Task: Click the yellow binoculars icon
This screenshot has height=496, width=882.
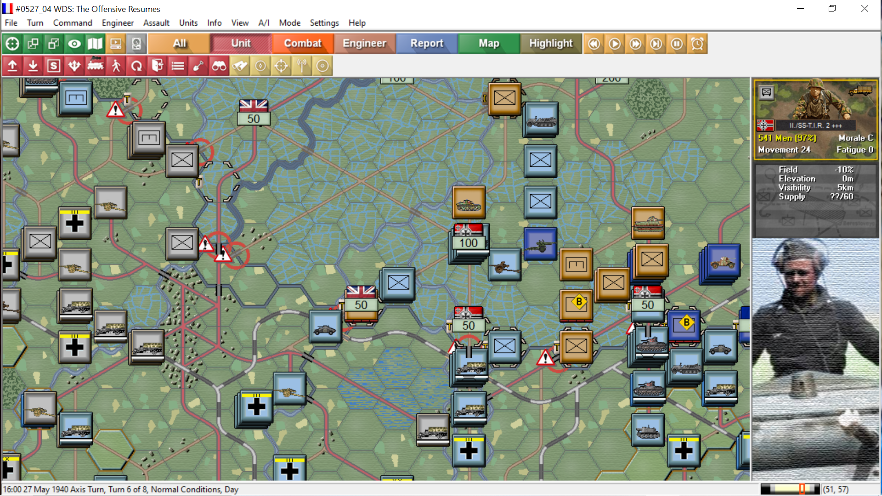Action: point(240,66)
